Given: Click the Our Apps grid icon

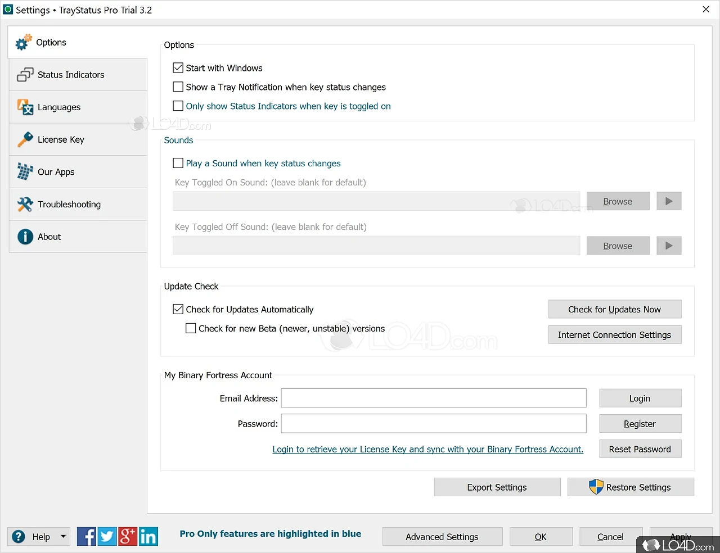Looking at the screenshot, I should pyautogui.click(x=25, y=172).
